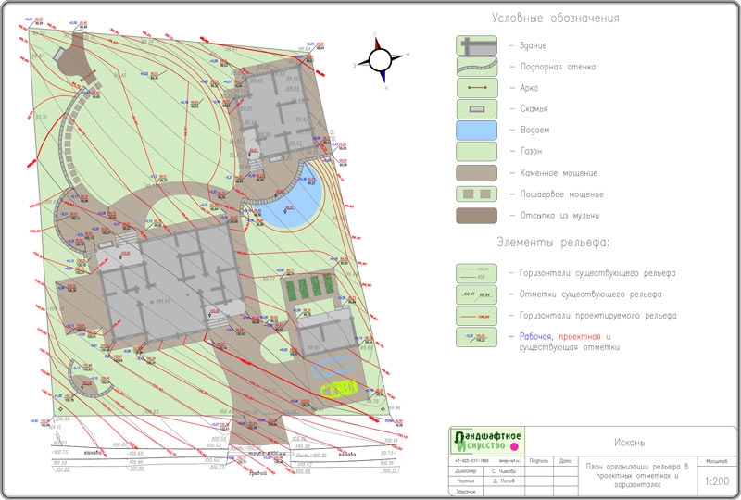Click the yellow car on the plan
Viewport: 741px width, 500px height.
pos(338,389)
